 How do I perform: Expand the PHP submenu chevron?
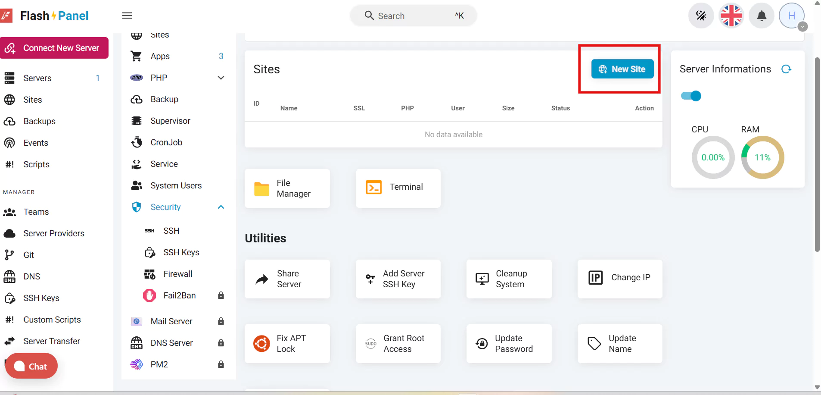pyautogui.click(x=221, y=78)
